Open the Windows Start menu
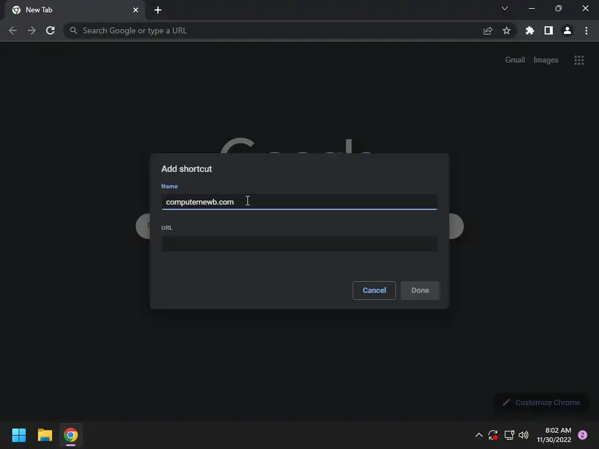 [19, 435]
